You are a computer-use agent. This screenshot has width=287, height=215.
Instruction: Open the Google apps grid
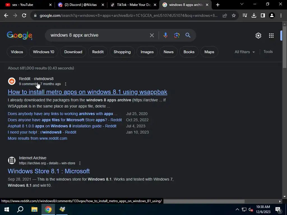271,36
